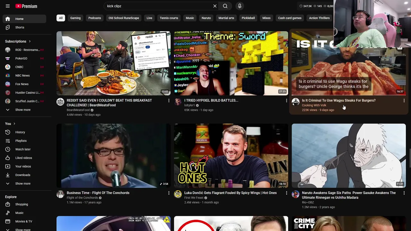Screen dimensions: 411x231
Task: Click the YouTube Premium logo
Action: 26,6
